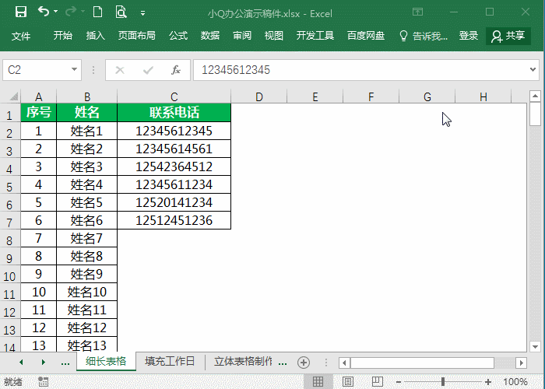Click cell containing 姓名5
Image resolution: width=545 pixels, height=389 pixels.
tap(87, 202)
